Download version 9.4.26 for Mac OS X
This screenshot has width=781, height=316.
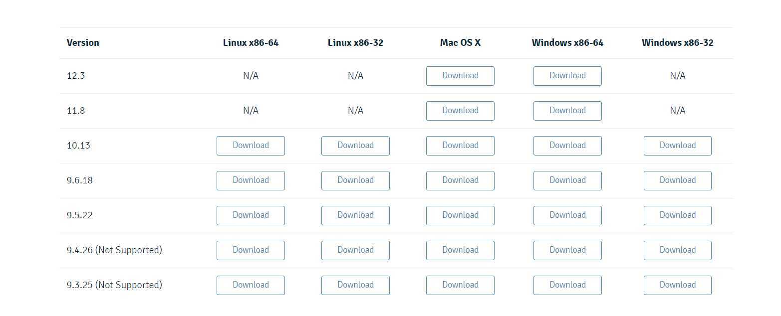[x=460, y=250]
